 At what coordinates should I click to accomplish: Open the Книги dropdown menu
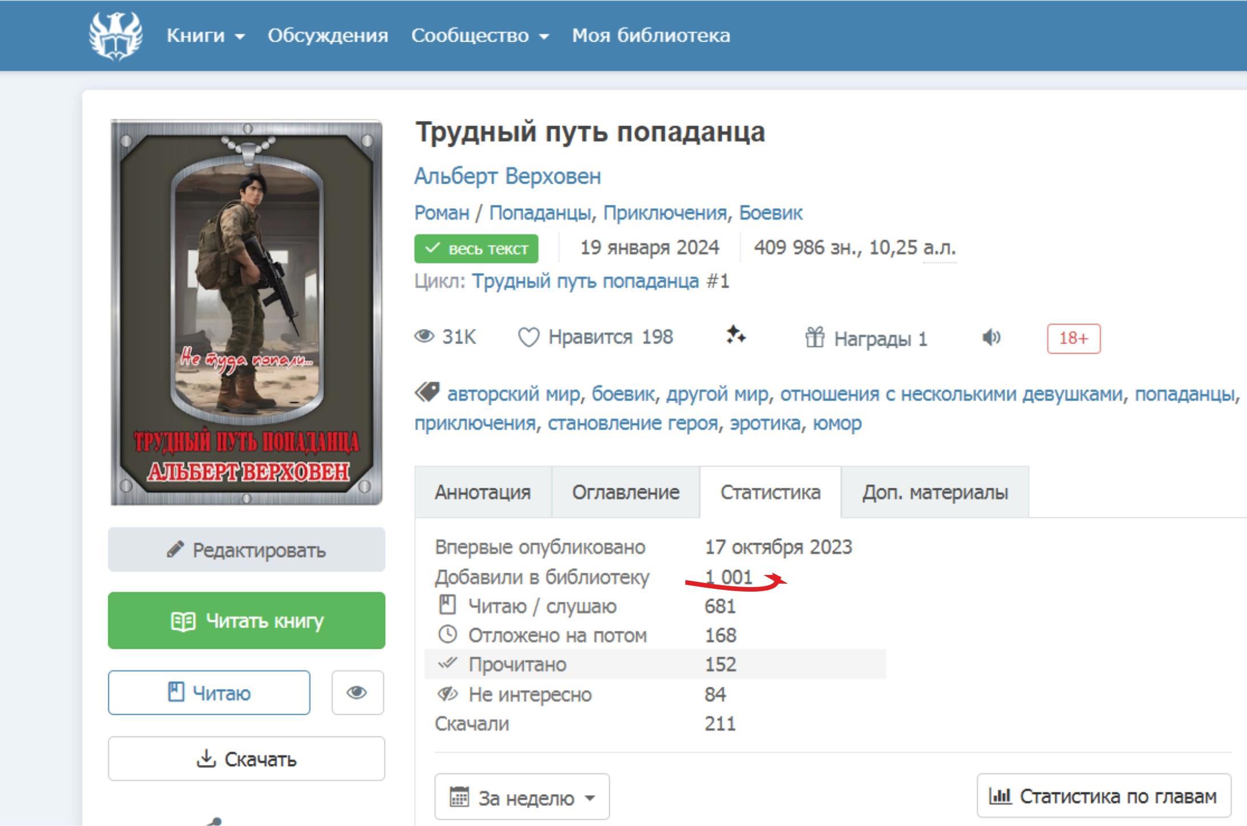tap(205, 35)
